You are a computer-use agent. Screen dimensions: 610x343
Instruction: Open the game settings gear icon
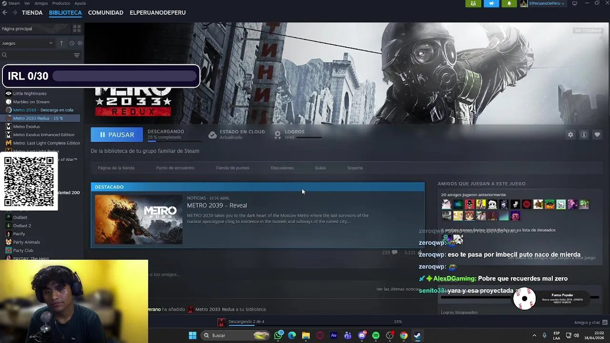click(x=570, y=135)
